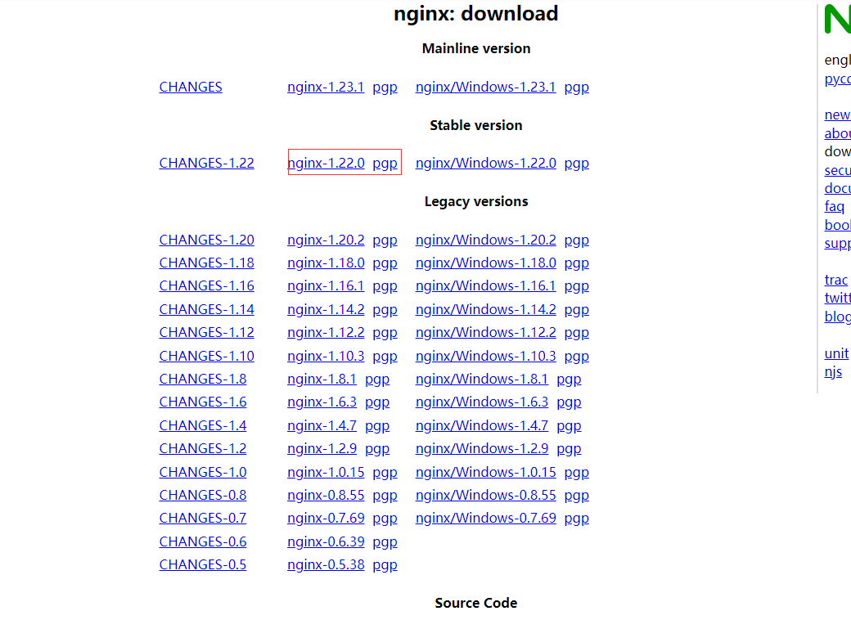Image resolution: width=851 pixels, height=629 pixels.
Task: Download nginx/Windows-1.16.1 legacy build
Action: (485, 286)
